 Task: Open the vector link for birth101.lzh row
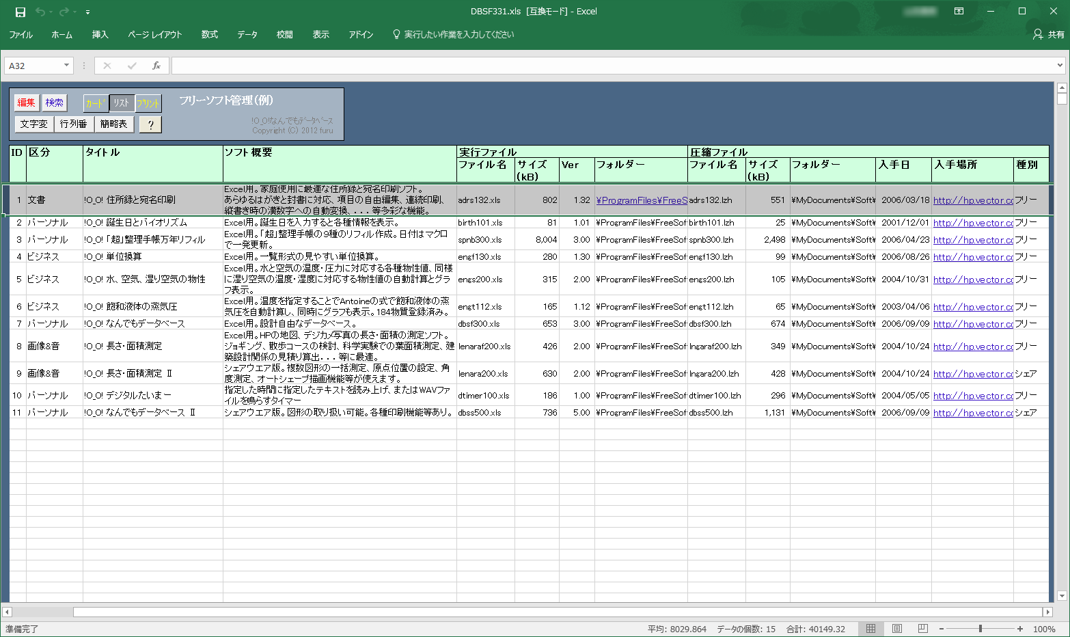(973, 223)
